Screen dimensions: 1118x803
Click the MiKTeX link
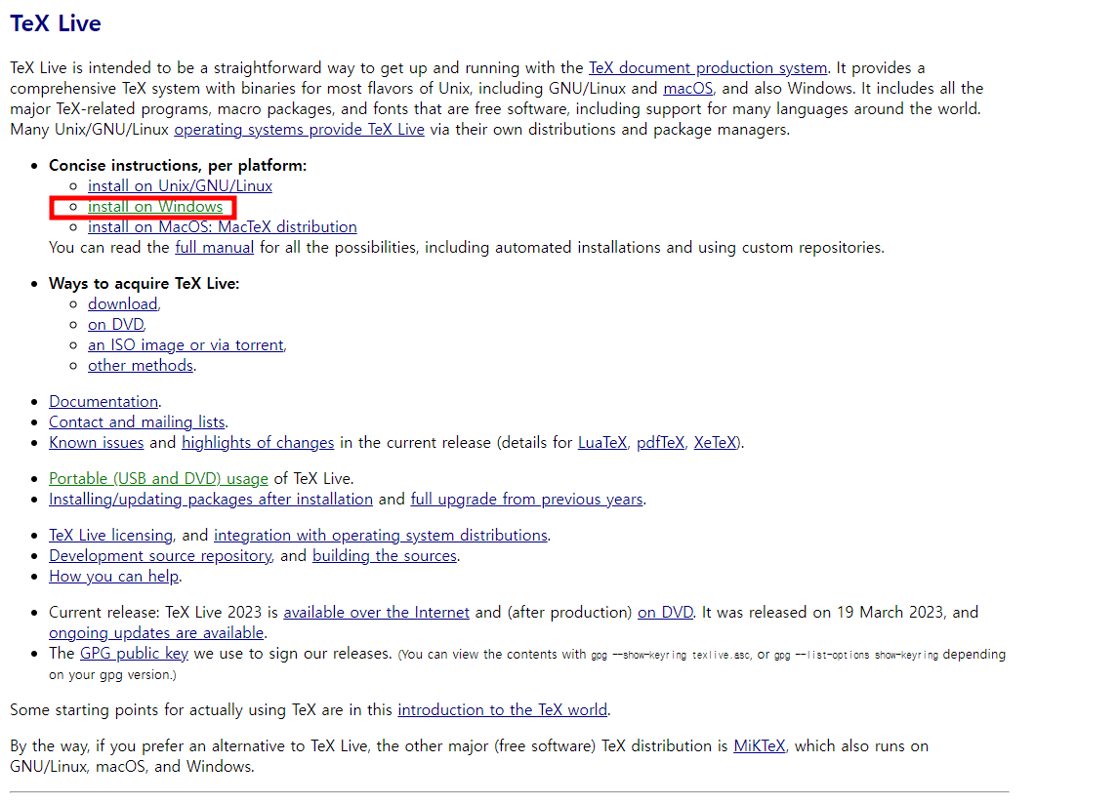coord(760,746)
